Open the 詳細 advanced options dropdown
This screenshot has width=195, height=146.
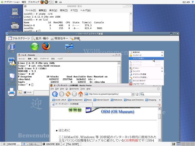point(75,39)
